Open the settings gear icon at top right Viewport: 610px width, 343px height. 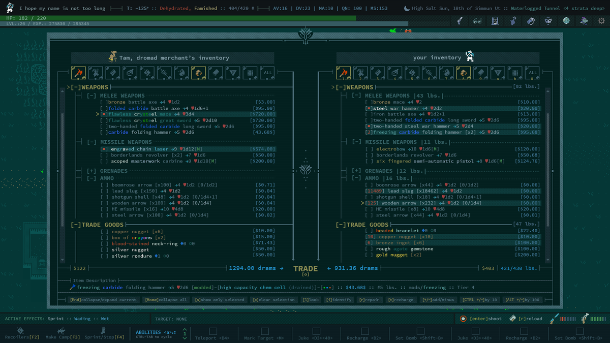(x=601, y=20)
